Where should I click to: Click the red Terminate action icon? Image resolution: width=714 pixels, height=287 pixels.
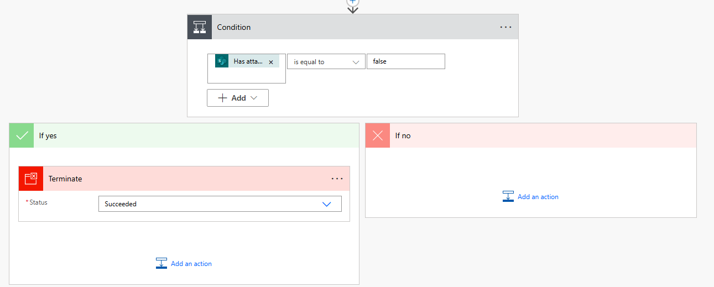point(31,179)
